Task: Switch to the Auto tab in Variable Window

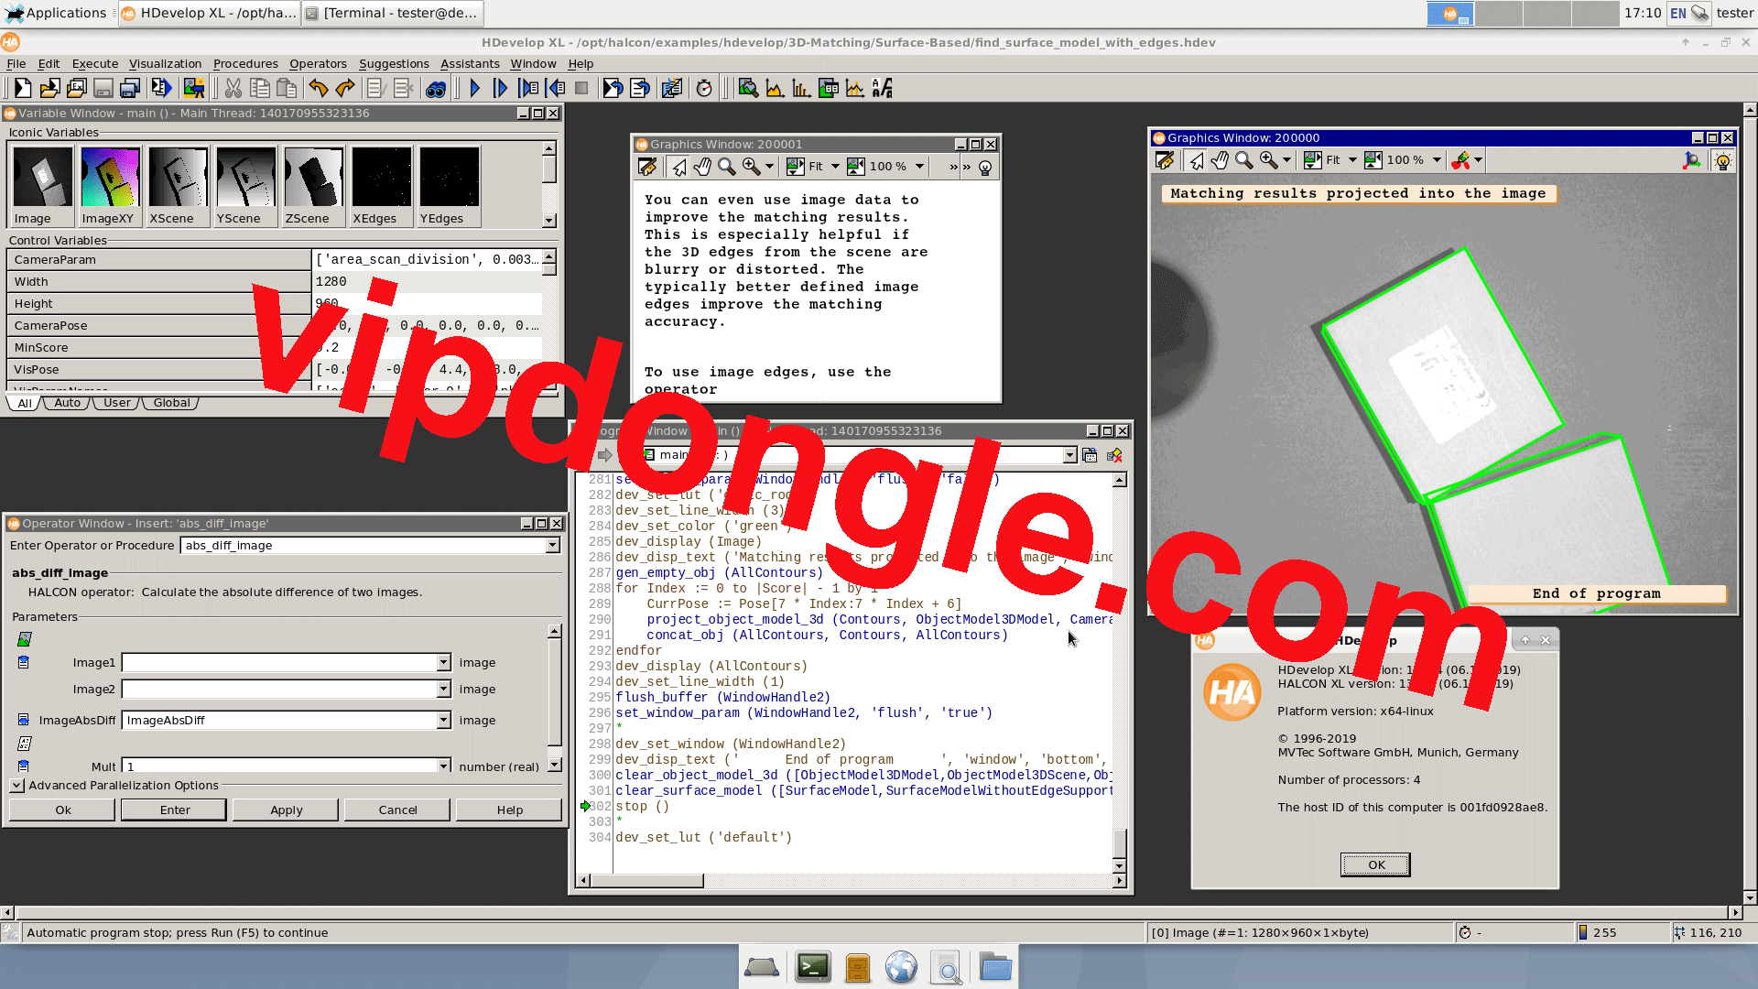Action: pos(65,403)
